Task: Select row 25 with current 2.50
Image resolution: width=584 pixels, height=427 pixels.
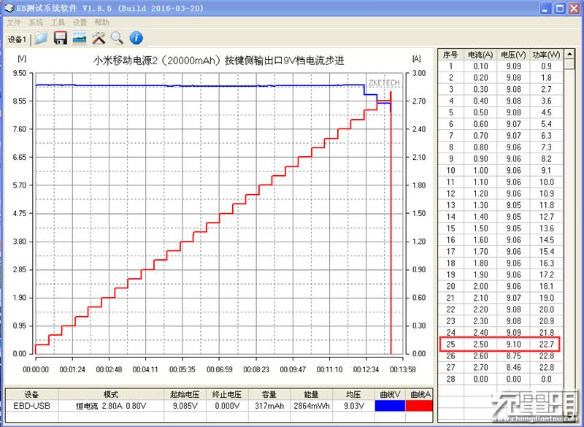Action: pyautogui.click(x=500, y=345)
